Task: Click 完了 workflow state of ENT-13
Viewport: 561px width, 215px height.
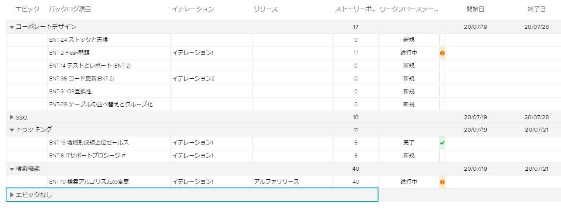Action: [409, 143]
